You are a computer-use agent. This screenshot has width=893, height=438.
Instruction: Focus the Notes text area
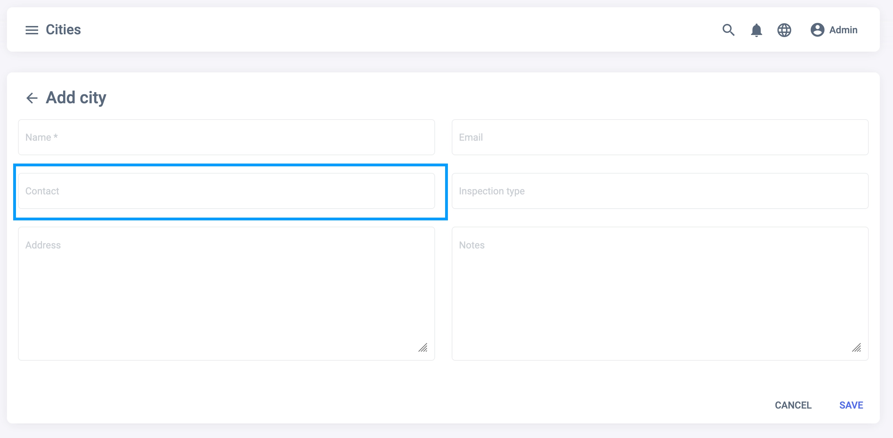(660, 293)
